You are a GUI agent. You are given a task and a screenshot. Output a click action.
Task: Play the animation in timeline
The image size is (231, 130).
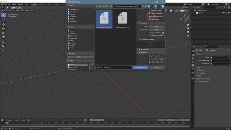(x=98, y=120)
